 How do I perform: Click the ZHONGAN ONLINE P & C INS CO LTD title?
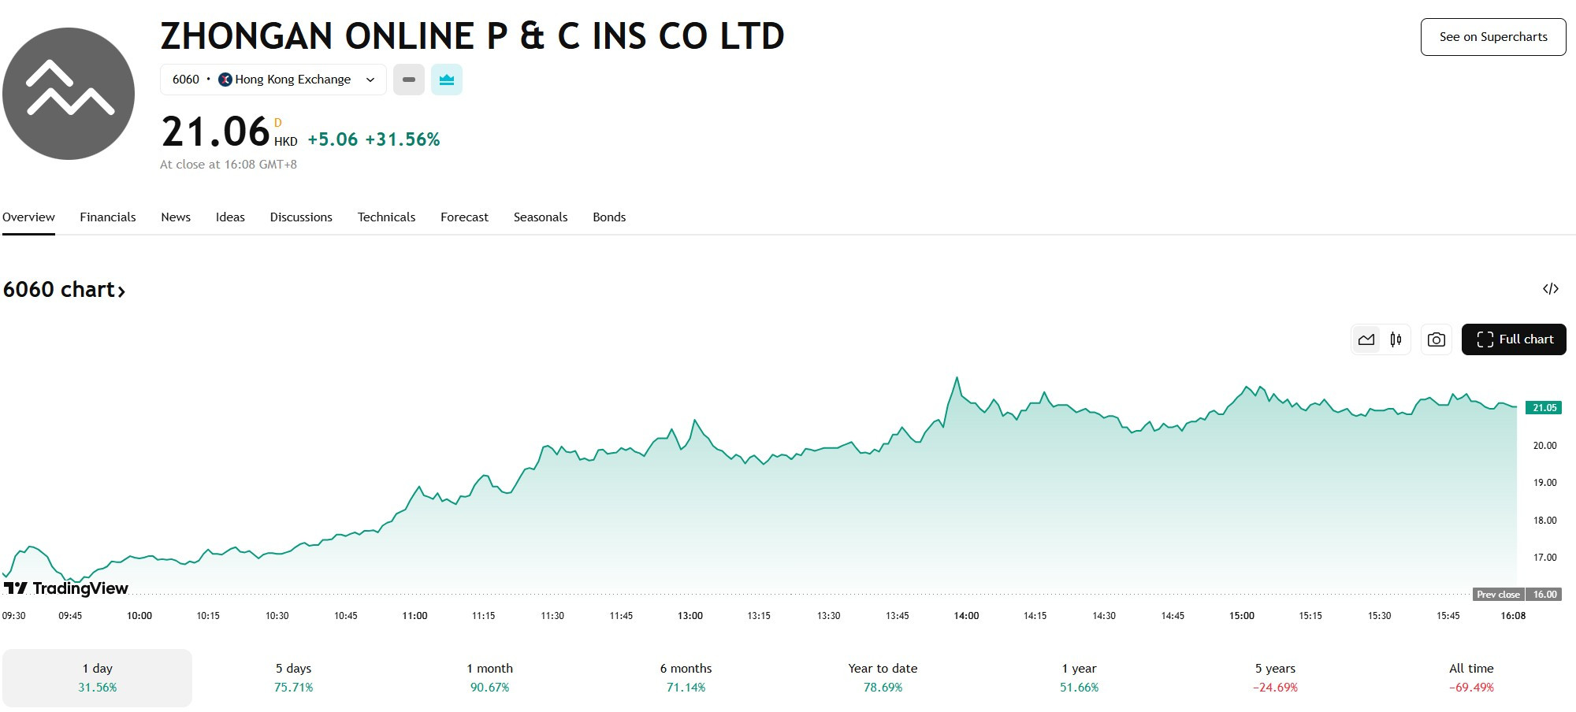coord(473,36)
